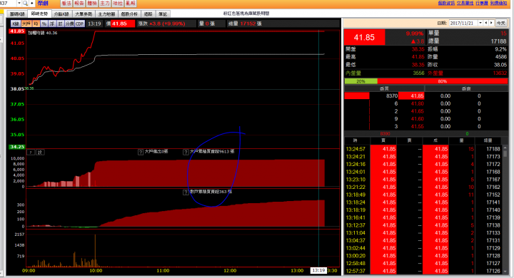514x278 pixels.
Task: Select the 12:57:37 tick row
Action: (423, 271)
